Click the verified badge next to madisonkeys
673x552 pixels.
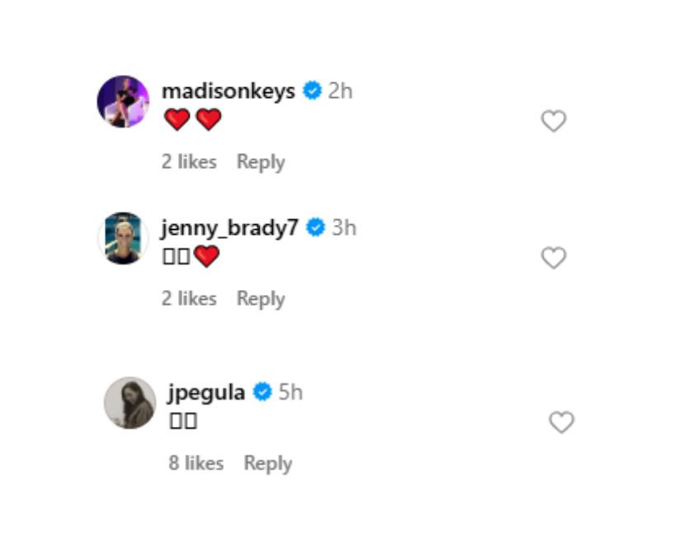(311, 92)
